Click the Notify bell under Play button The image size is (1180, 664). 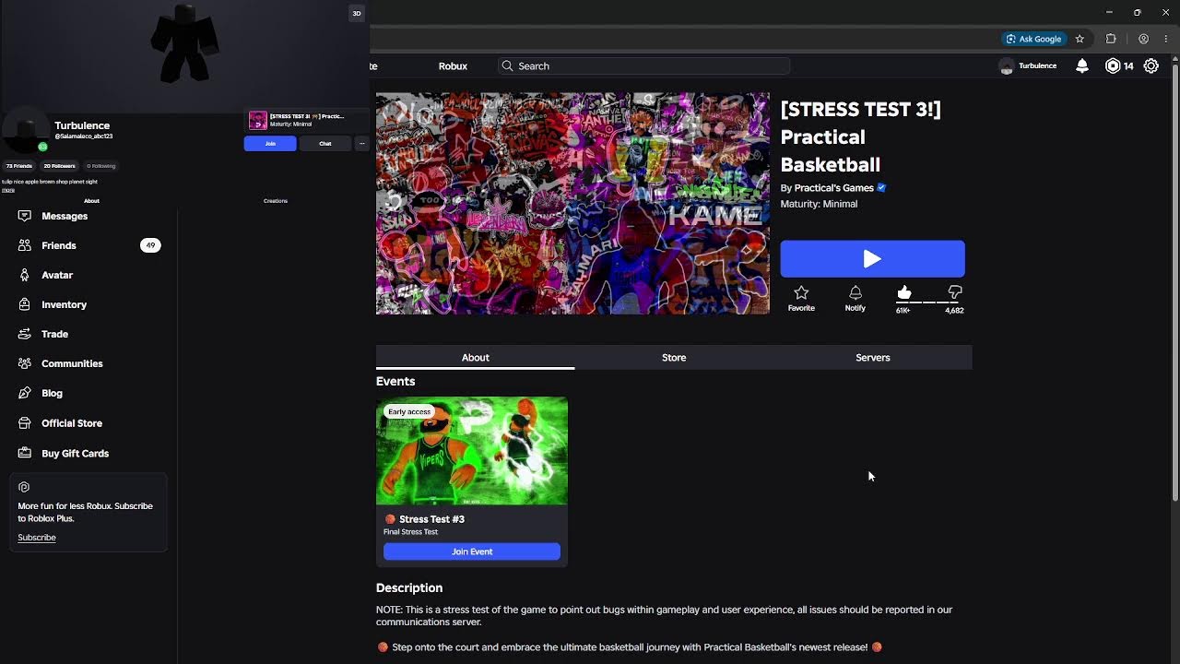coord(855,292)
